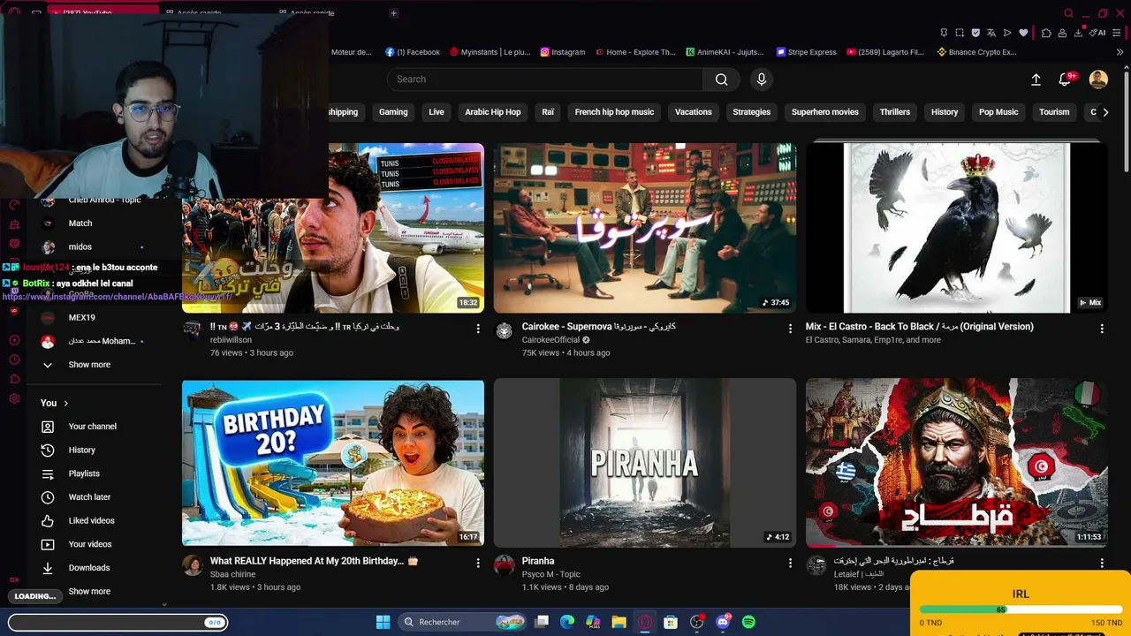Screen dimensions: 1131x636
Task: Open Spotify from the taskbar
Action: 748,622
